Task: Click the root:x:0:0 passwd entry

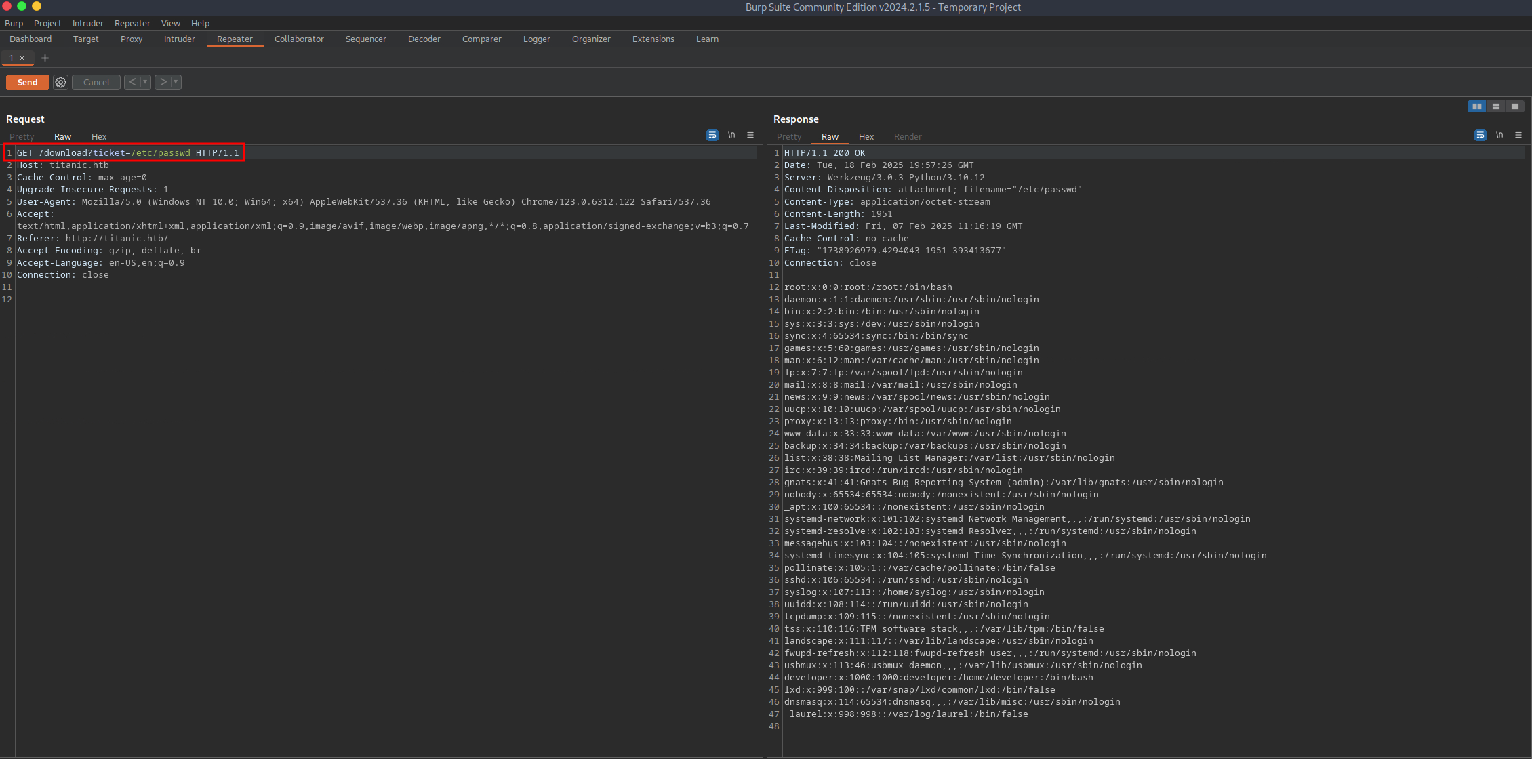Action: [x=868, y=287]
